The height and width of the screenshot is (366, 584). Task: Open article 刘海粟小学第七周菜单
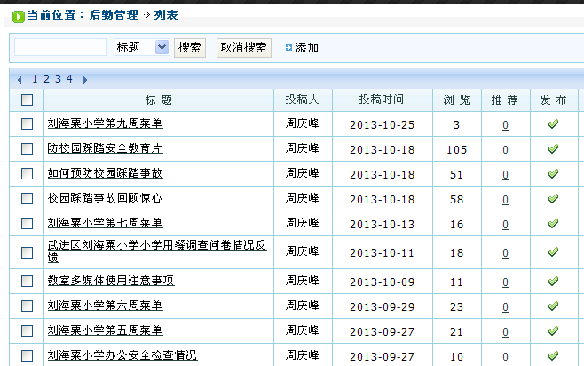click(x=105, y=223)
